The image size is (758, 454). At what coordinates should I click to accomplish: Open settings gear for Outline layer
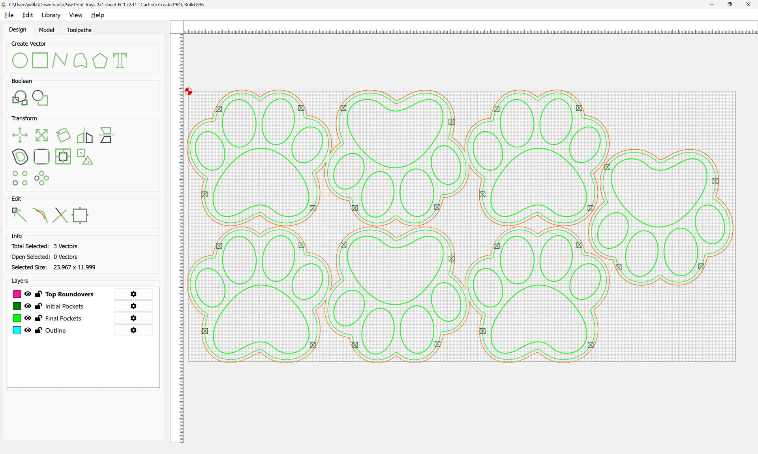point(133,330)
